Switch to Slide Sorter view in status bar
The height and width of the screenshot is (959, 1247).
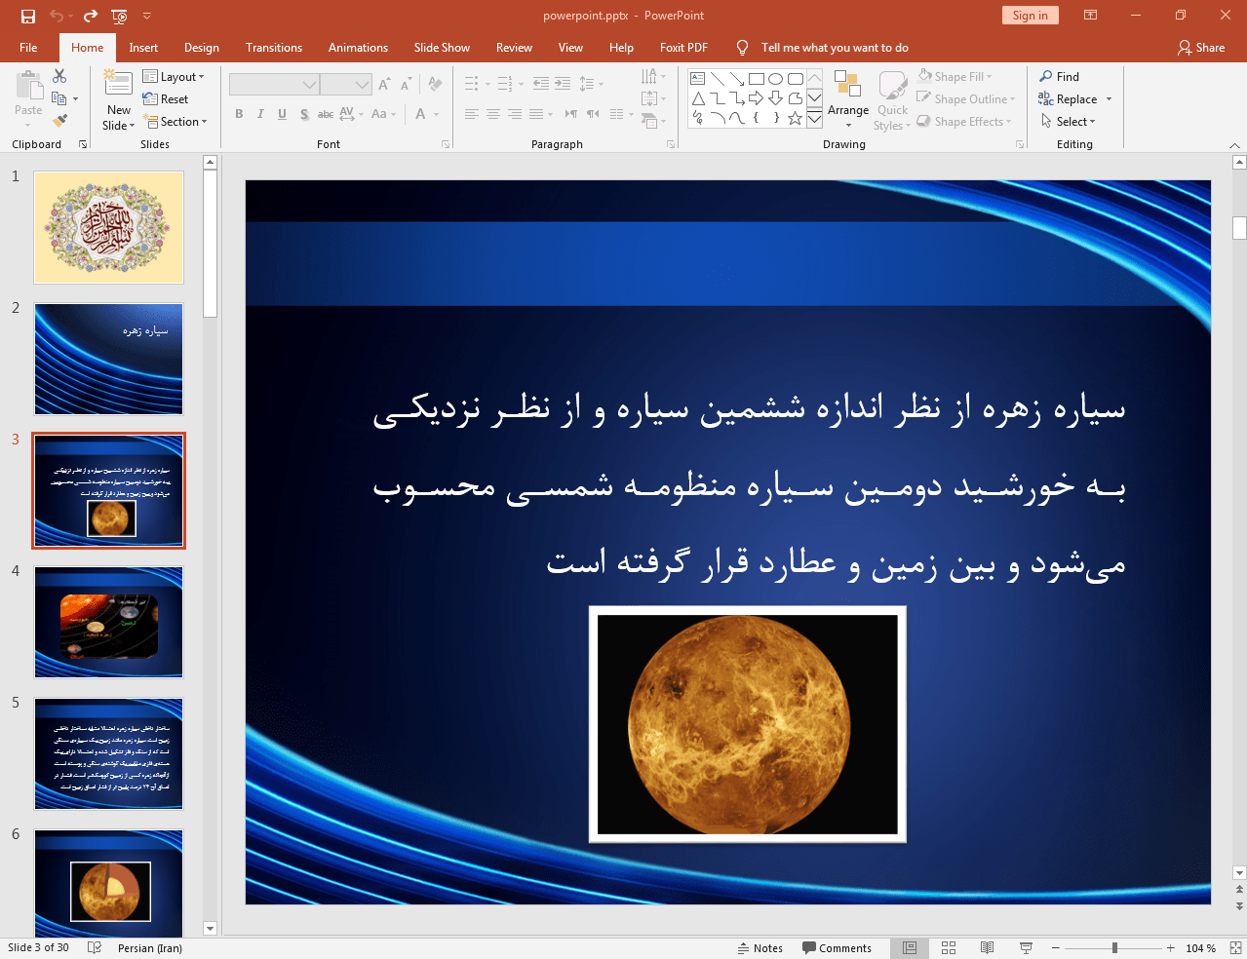tap(949, 948)
